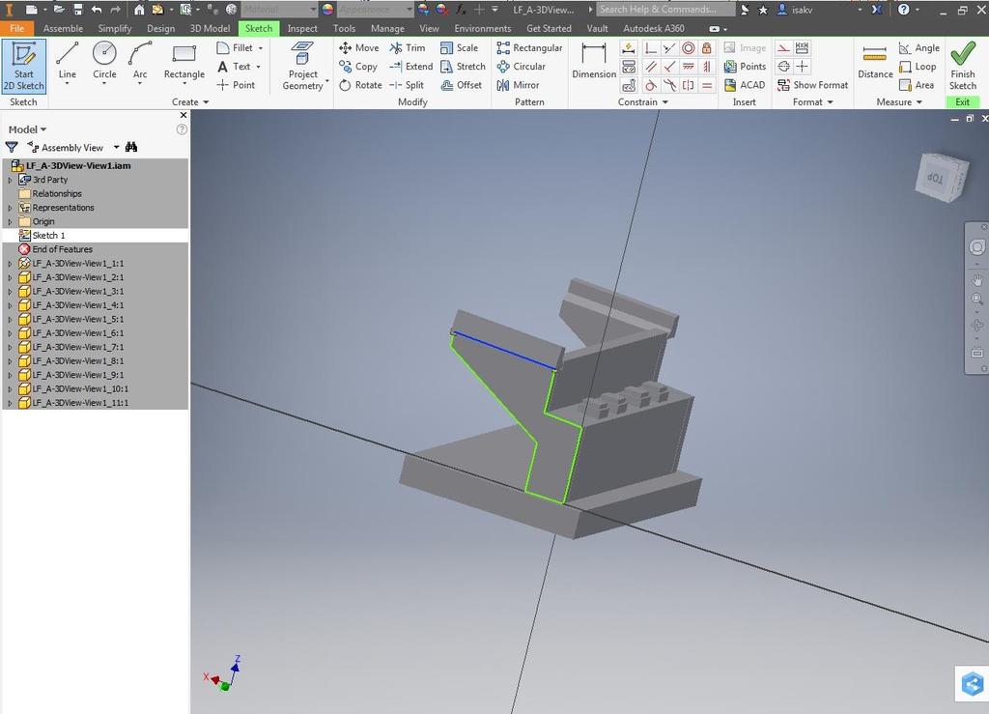This screenshot has width=989, height=714.
Task: Open the Model browser dropdown
Action: (27, 129)
